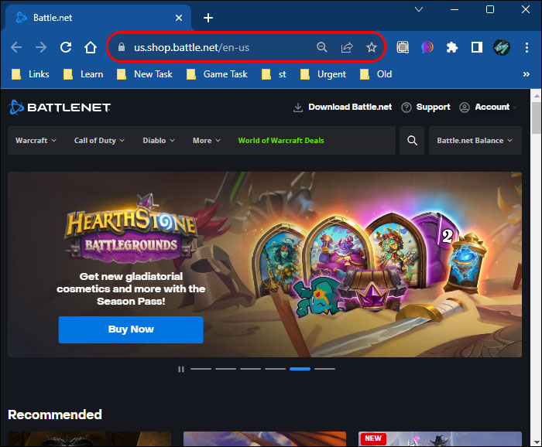The height and width of the screenshot is (447, 542).
Task: Open the Battle.net Balance dropdown
Action: [475, 141]
